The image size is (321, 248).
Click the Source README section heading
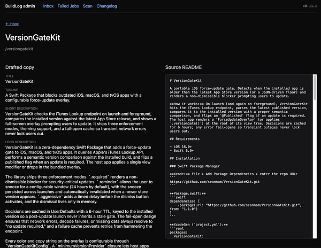184,67
